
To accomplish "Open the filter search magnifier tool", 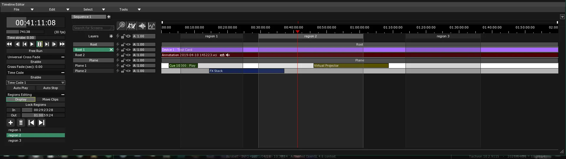I will coord(121,26).
